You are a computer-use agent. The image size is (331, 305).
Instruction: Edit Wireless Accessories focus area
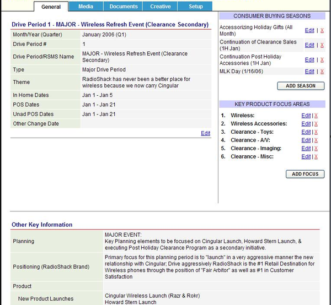(306, 124)
